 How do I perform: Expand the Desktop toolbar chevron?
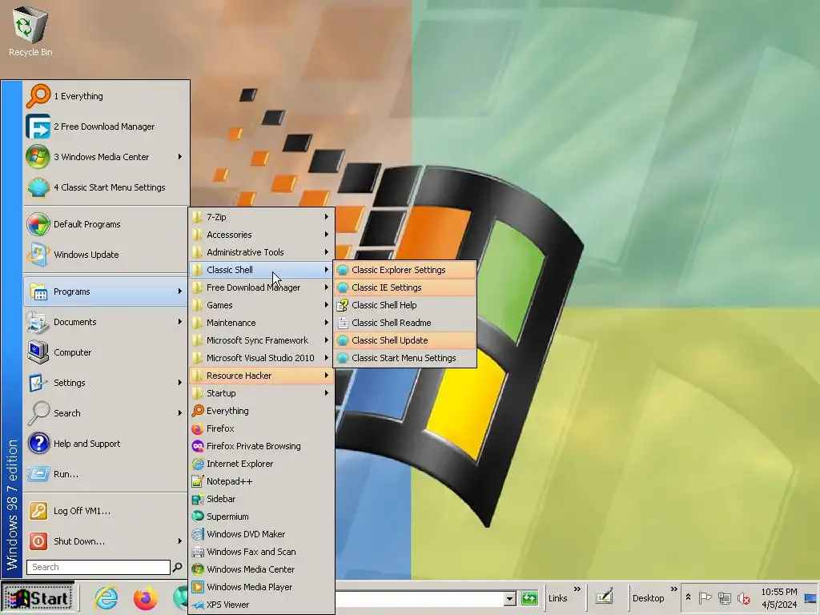tap(673, 589)
